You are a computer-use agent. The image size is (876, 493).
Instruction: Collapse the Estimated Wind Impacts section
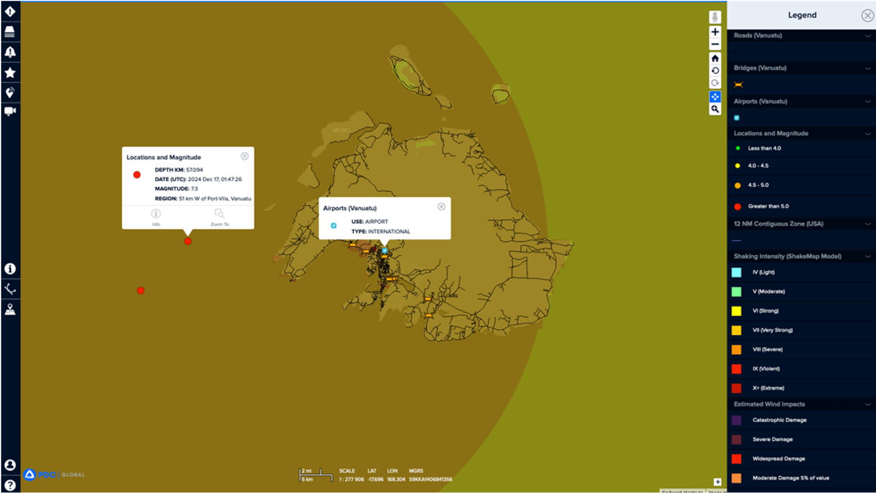pyautogui.click(x=867, y=404)
